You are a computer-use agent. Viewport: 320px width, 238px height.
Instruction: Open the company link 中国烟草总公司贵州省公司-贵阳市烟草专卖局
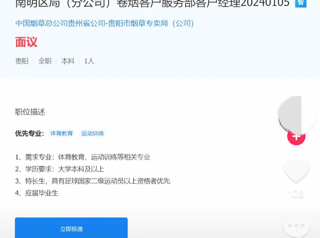click(104, 23)
